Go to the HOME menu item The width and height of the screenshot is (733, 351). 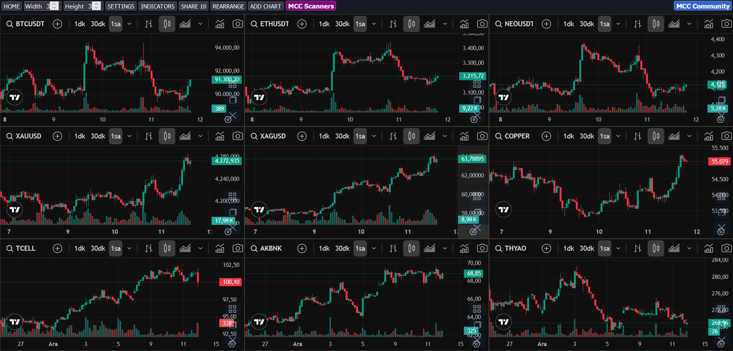12,6
